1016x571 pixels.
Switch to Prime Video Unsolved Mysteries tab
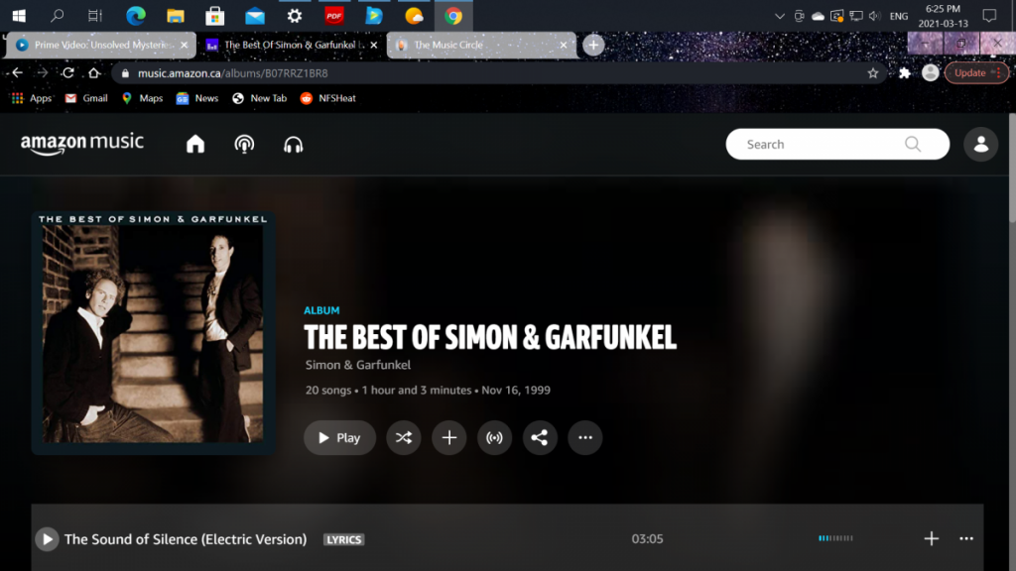click(102, 45)
